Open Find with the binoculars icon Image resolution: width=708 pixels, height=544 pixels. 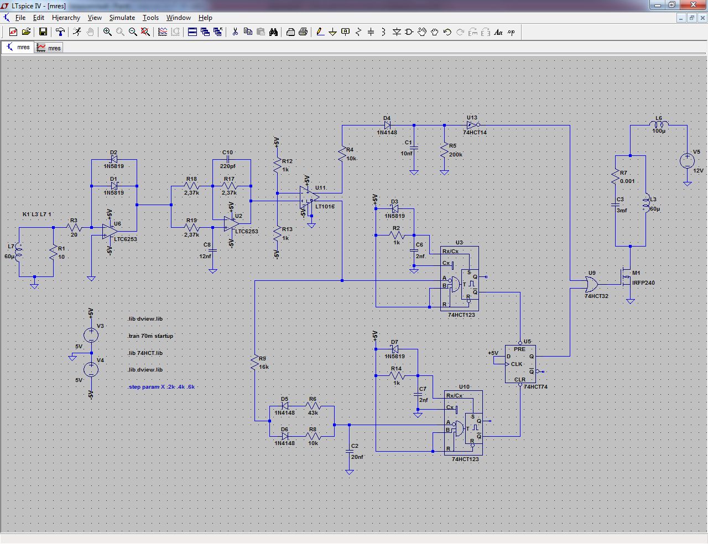coord(273,32)
